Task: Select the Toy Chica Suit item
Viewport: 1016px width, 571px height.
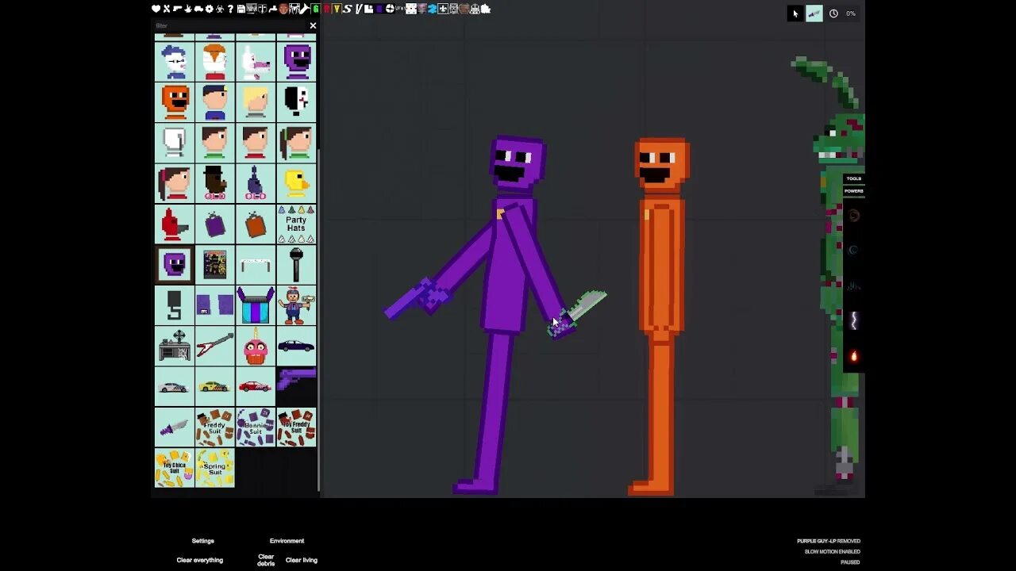Action: coord(175,468)
